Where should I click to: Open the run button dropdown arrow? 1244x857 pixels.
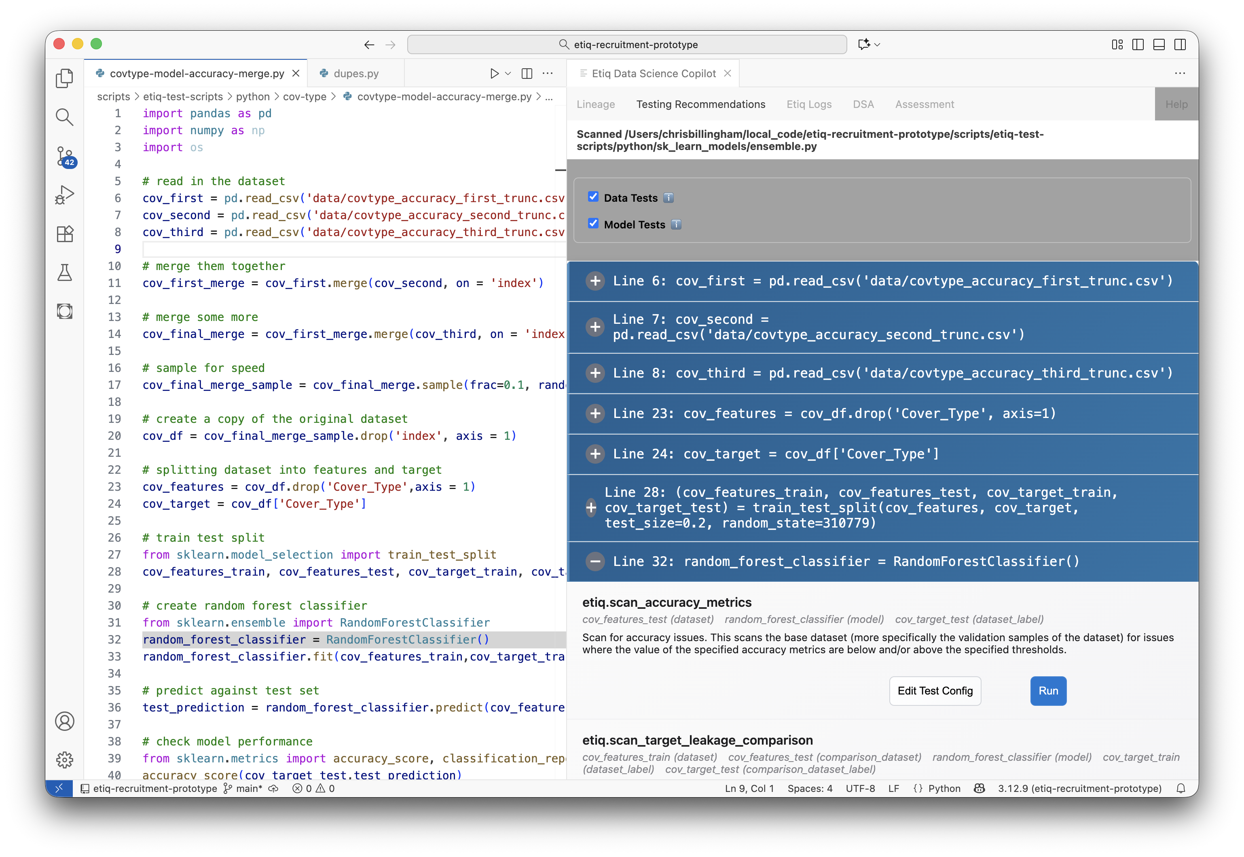508,74
